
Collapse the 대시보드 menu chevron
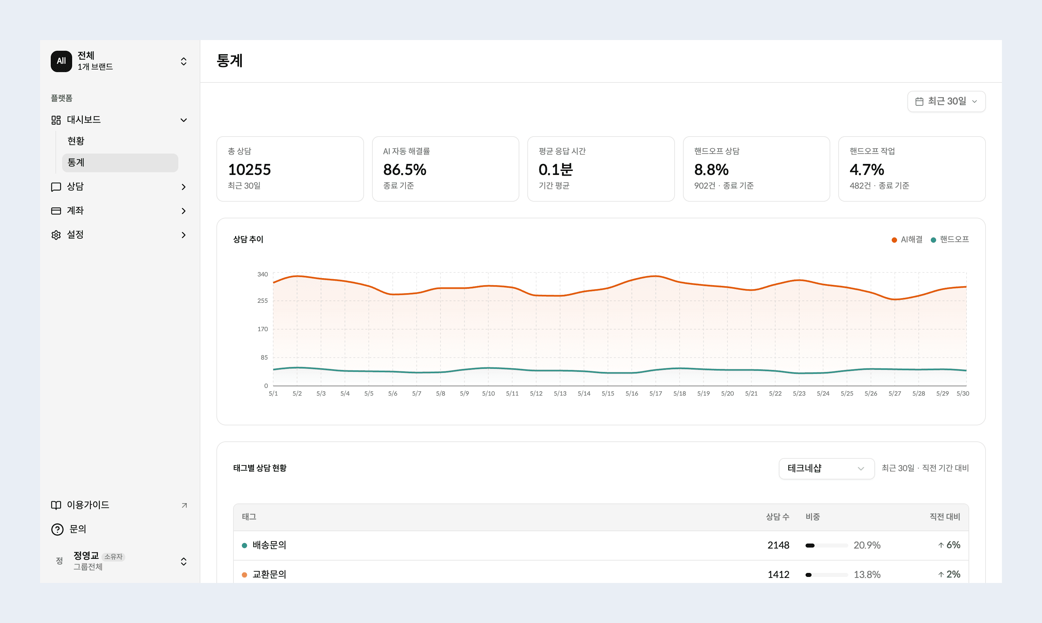183,120
